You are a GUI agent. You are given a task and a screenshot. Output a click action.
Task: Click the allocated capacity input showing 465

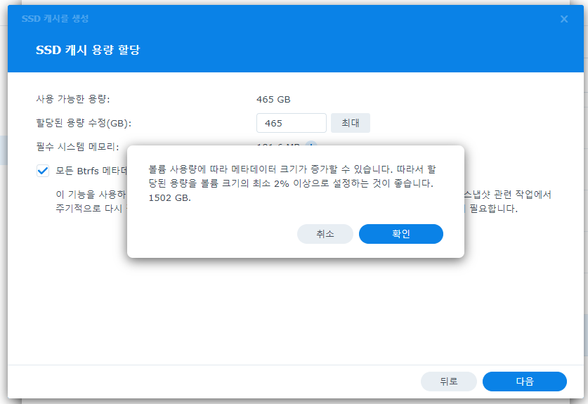click(x=291, y=123)
